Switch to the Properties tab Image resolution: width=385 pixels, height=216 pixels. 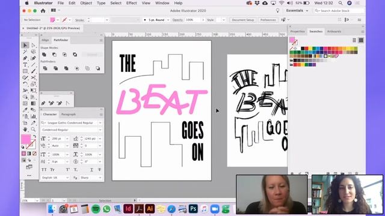297,31
